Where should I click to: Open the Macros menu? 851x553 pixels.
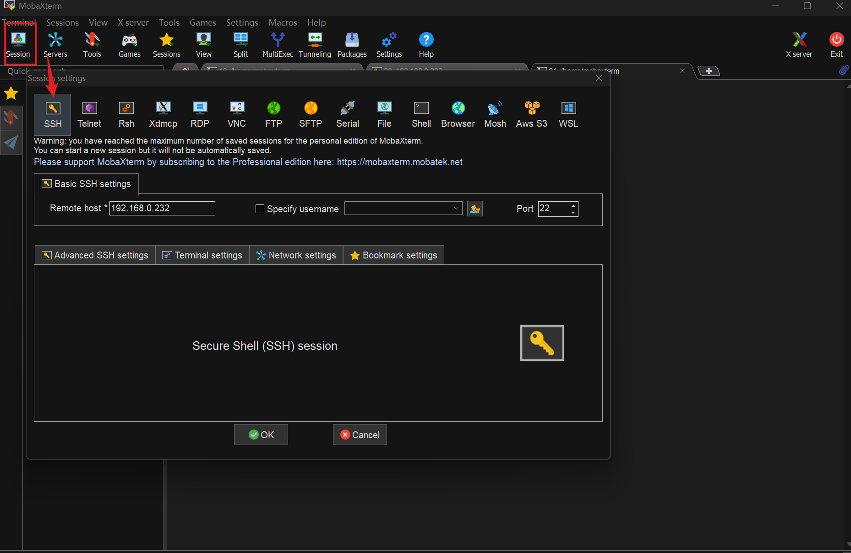click(x=283, y=22)
